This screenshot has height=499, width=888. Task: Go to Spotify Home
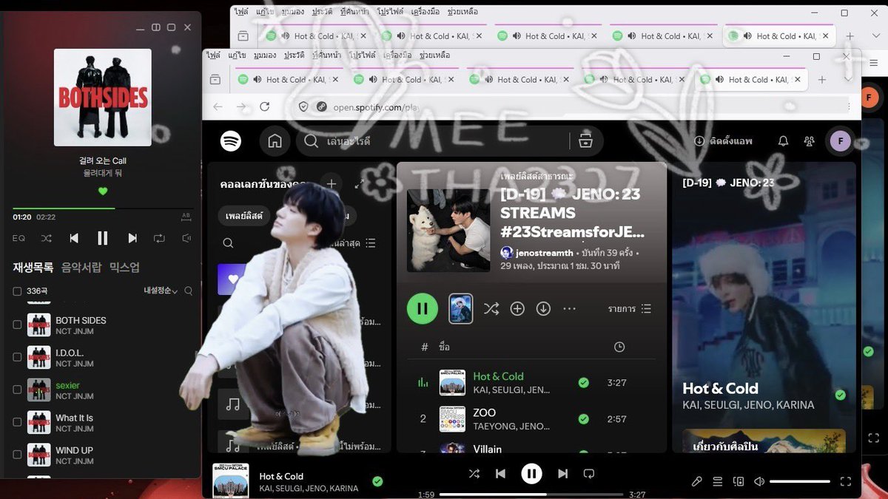click(x=275, y=140)
